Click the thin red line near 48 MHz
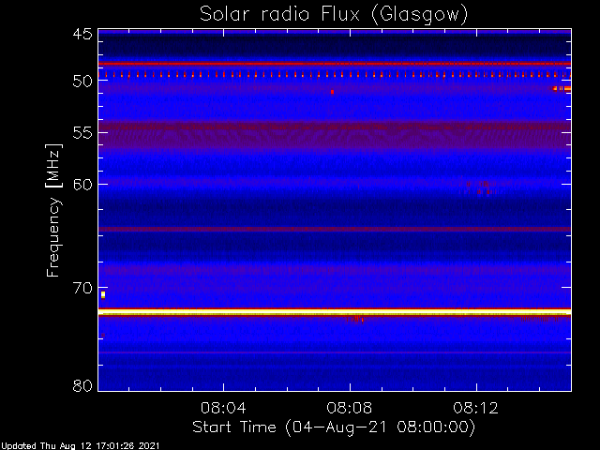 [x=335, y=64]
